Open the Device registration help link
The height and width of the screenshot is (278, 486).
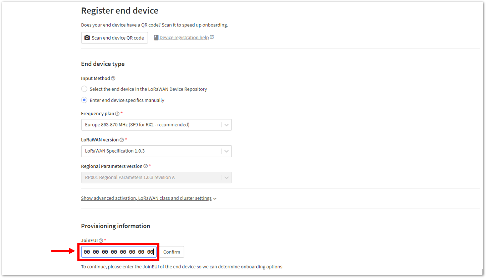(184, 37)
